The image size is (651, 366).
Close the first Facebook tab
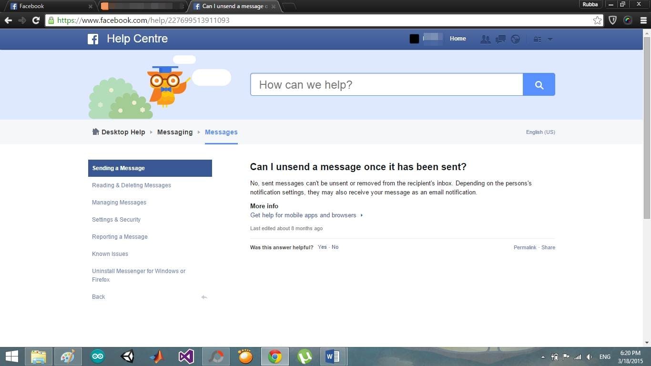point(91,7)
